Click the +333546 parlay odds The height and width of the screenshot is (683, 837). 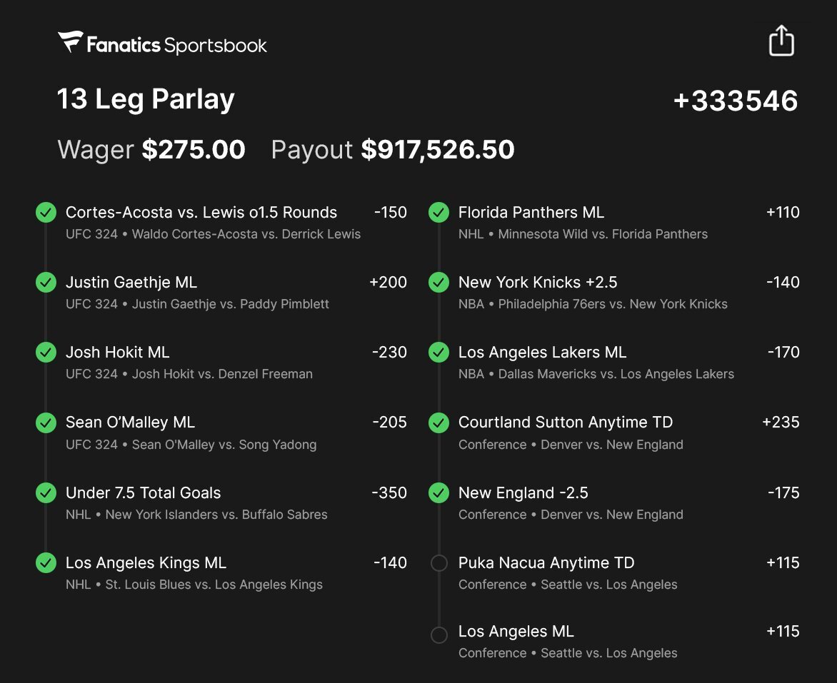point(735,101)
